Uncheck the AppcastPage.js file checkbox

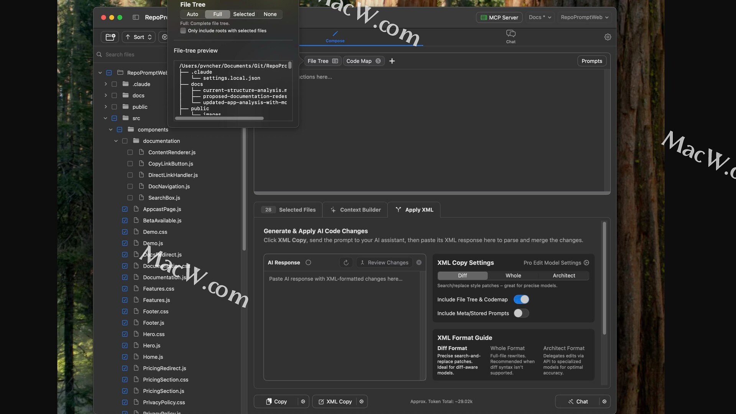[x=125, y=209]
